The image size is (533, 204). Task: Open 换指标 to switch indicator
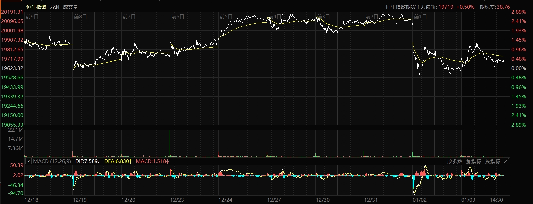point(493,162)
